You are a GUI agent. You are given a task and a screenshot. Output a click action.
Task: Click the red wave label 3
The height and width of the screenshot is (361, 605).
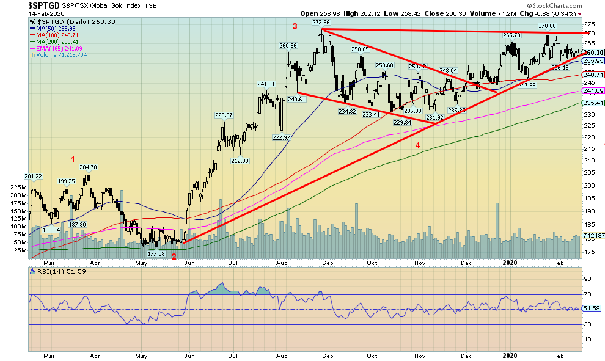295,26
